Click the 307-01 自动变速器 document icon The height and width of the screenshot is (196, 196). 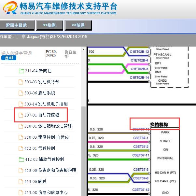[21, 115]
